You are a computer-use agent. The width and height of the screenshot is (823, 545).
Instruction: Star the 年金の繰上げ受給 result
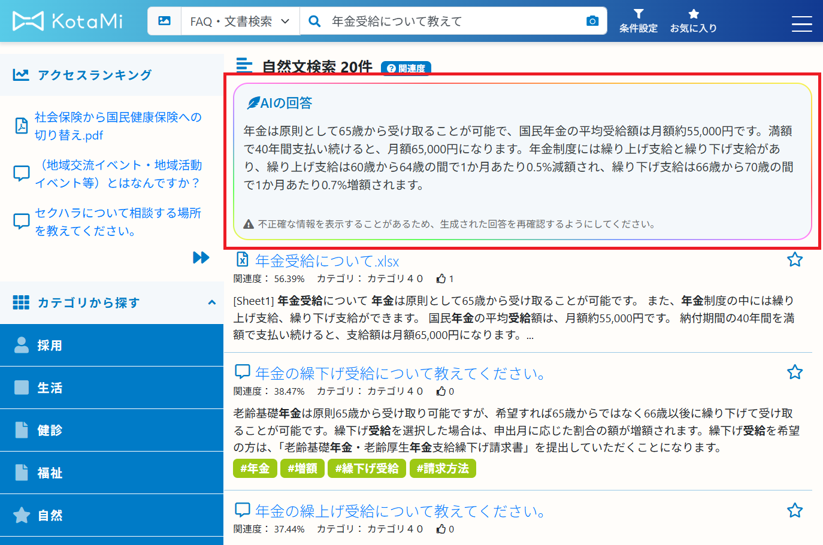pos(794,510)
